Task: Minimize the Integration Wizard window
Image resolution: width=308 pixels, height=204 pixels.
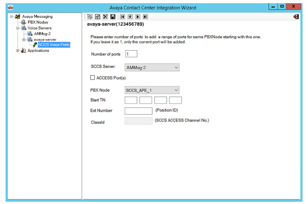Action: tap(273, 6)
